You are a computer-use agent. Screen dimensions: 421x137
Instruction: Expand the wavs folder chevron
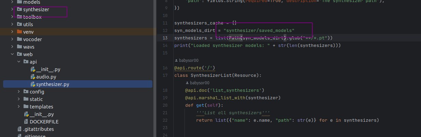coord(12,47)
